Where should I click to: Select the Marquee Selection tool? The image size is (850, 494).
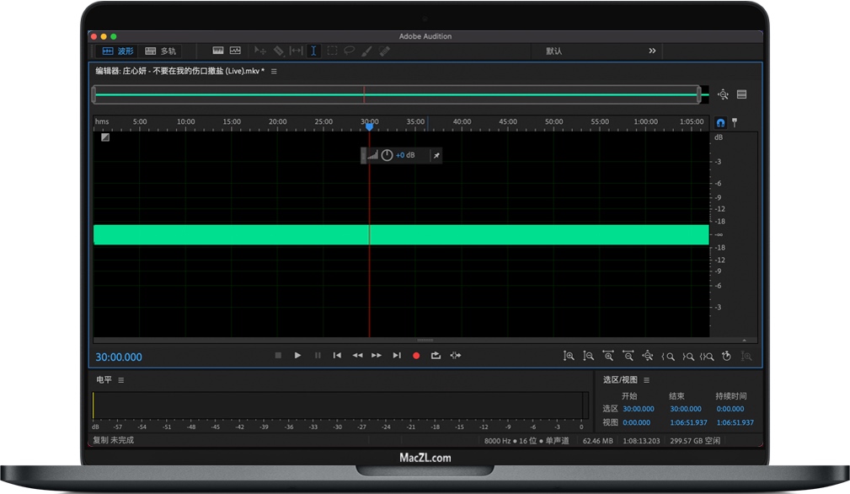coord(332,51)
